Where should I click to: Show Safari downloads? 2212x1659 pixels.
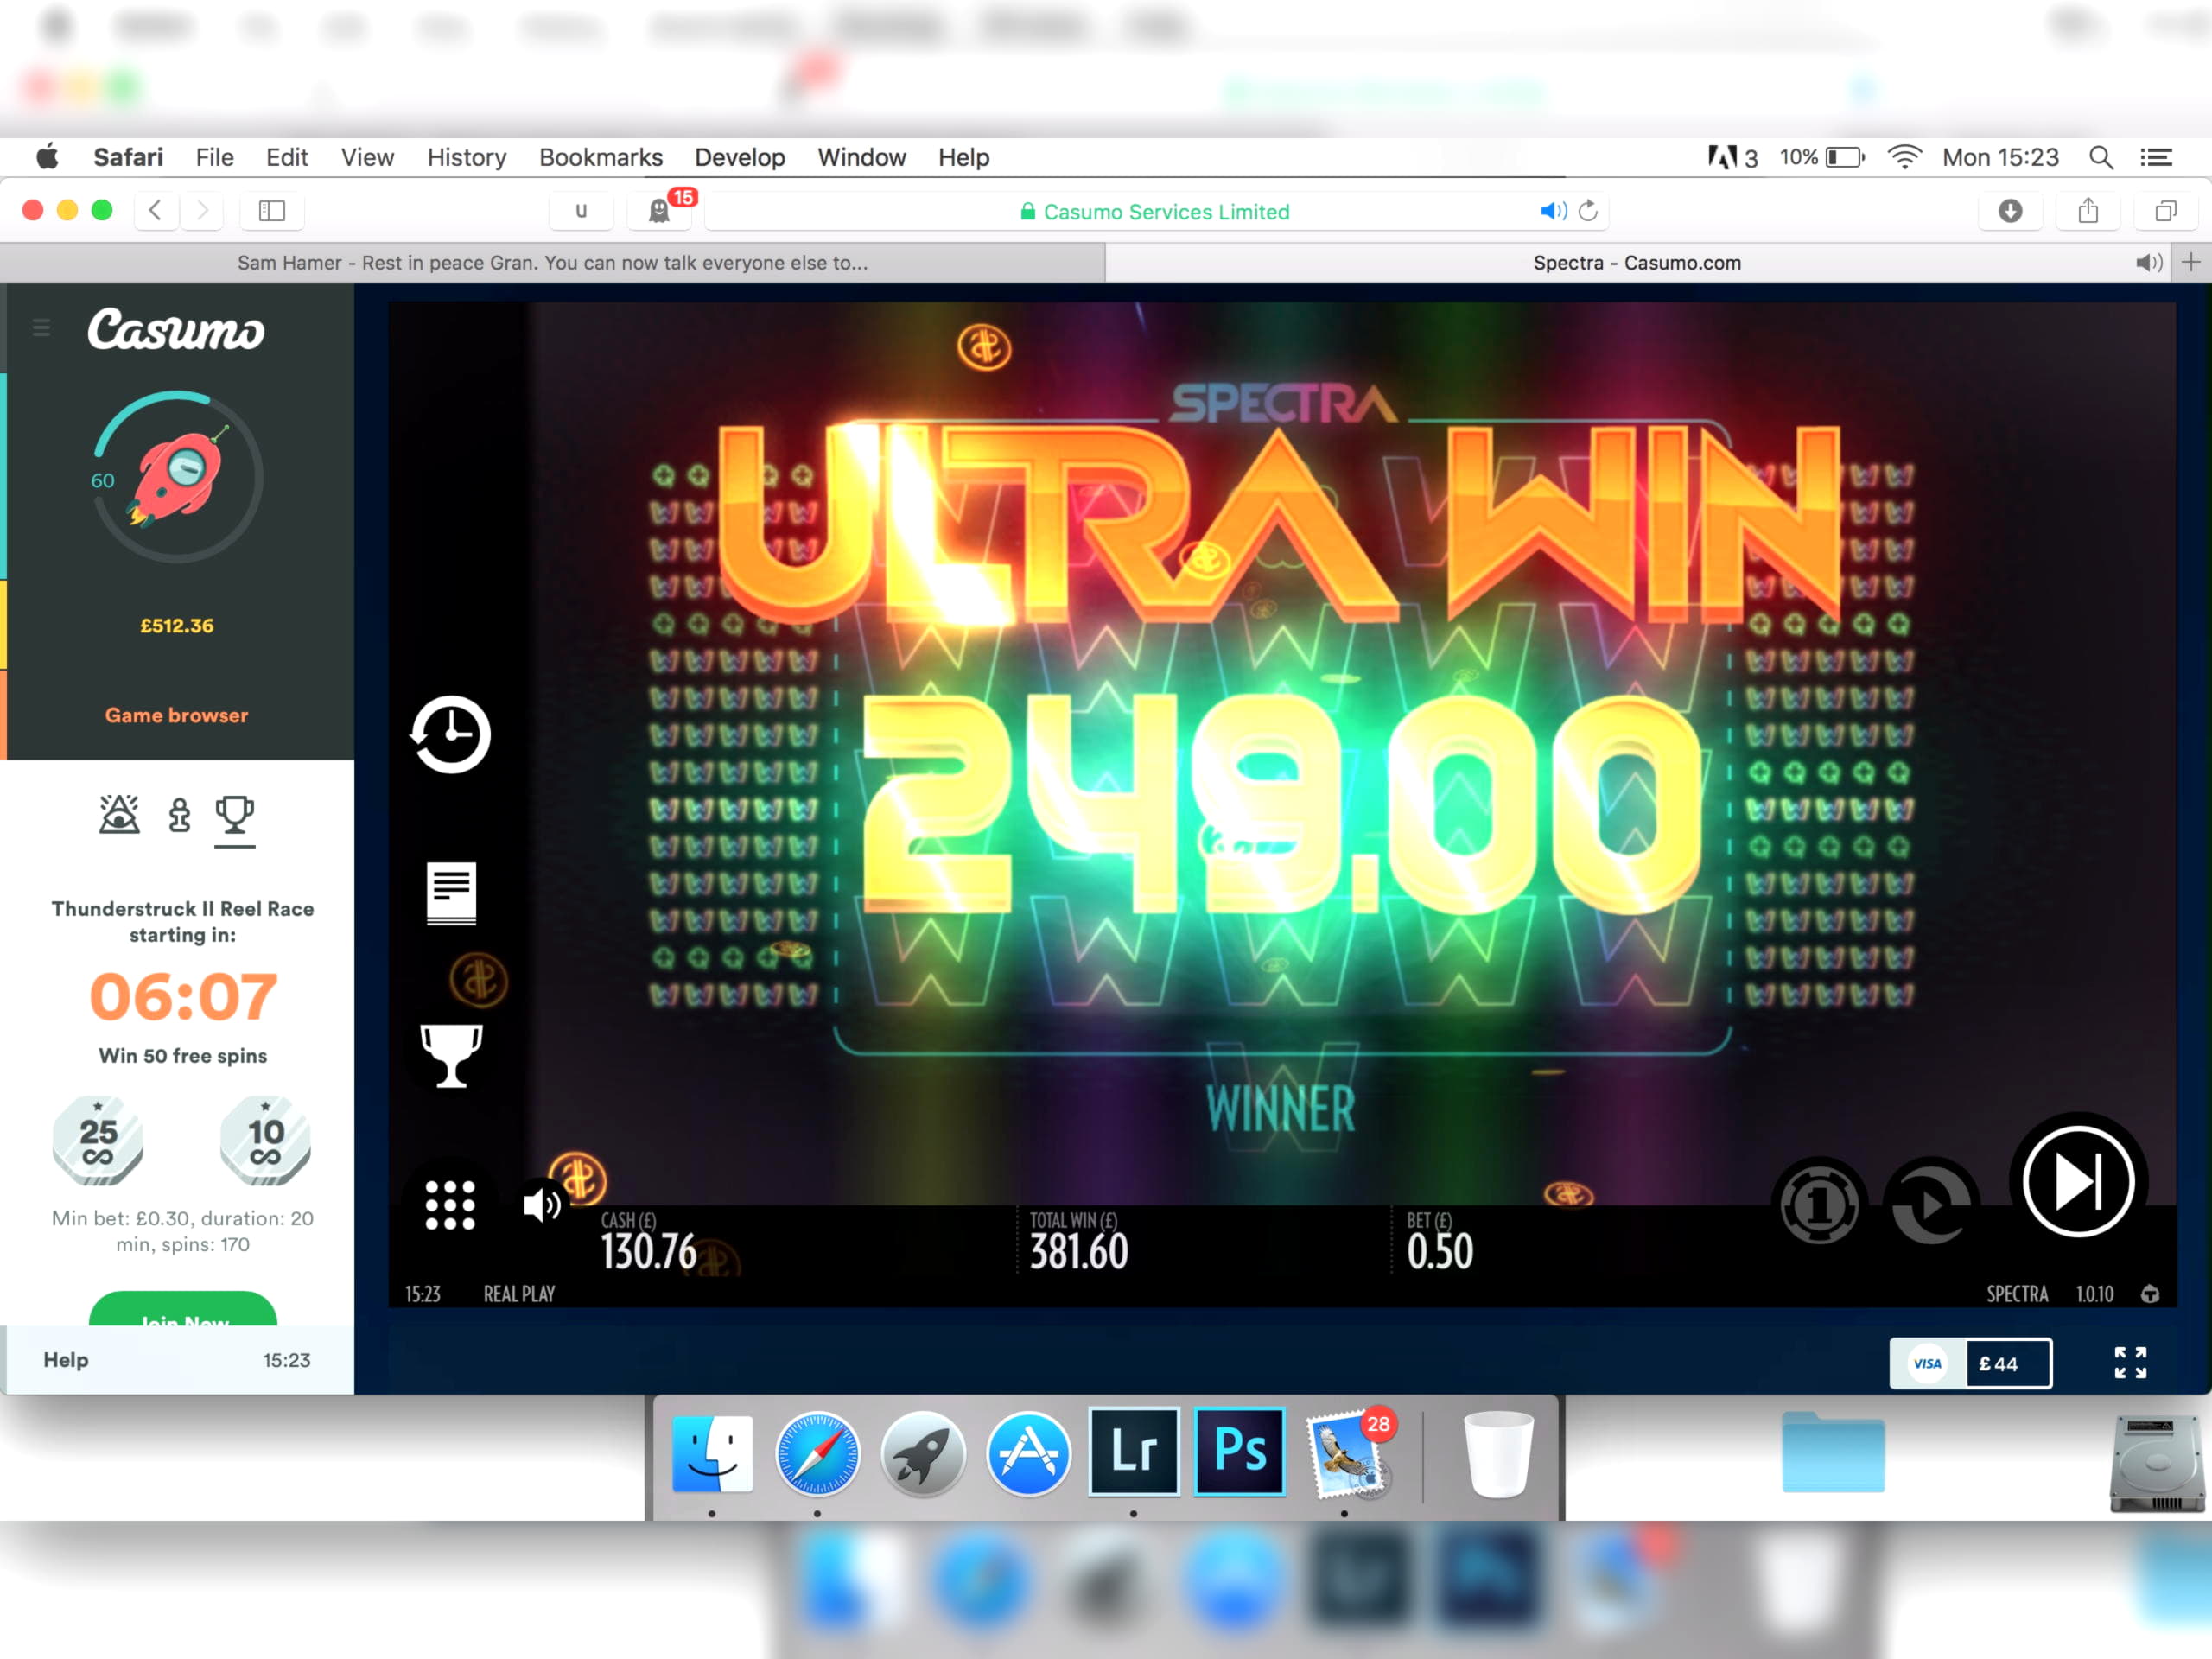pos(2010,210)
